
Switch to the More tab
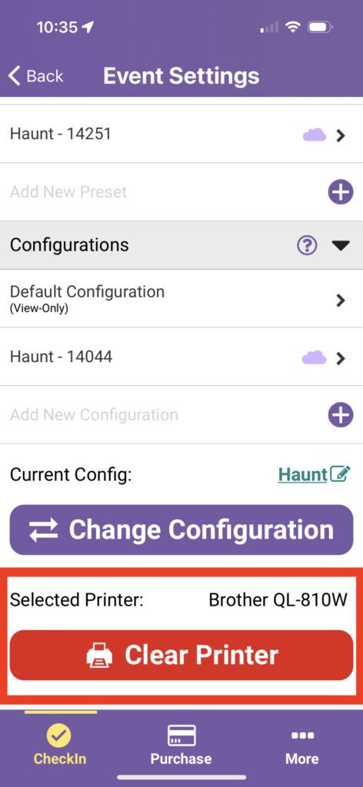(x=302, y=745)
